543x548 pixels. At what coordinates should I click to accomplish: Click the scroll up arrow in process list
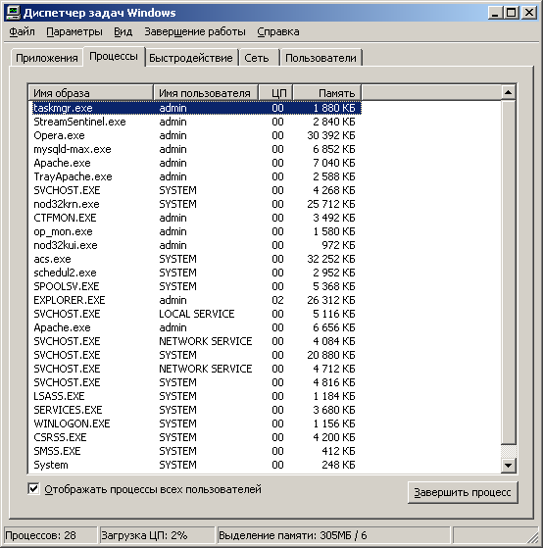point(508,92)
